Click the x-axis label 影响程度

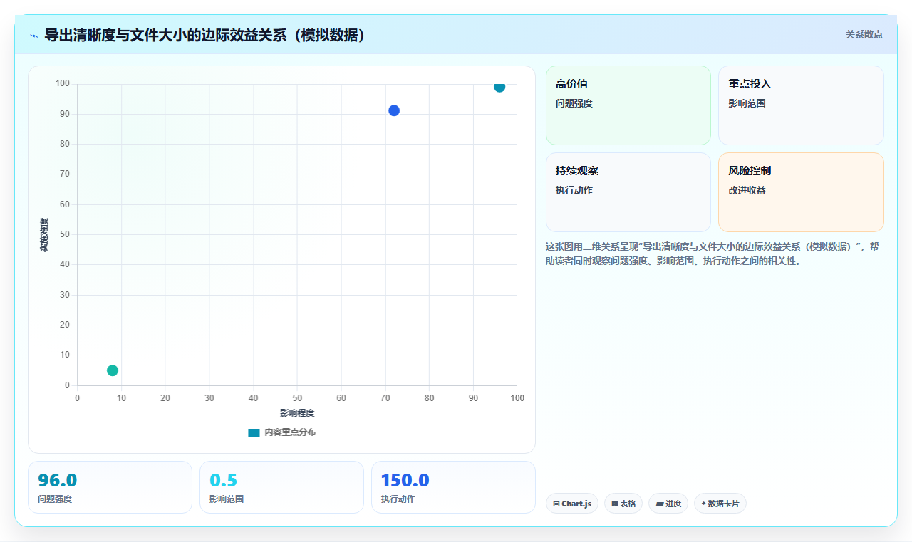tap(297, 413)
